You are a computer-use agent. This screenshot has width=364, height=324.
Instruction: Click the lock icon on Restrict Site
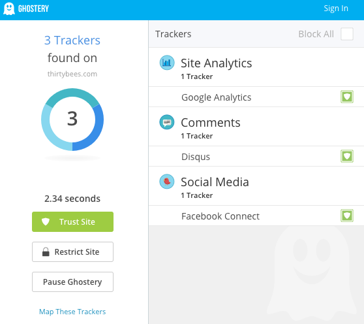(x=46, y=251)
